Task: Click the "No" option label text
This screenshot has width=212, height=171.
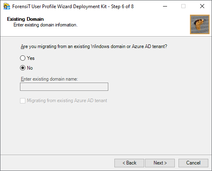Action: point(30,68)
